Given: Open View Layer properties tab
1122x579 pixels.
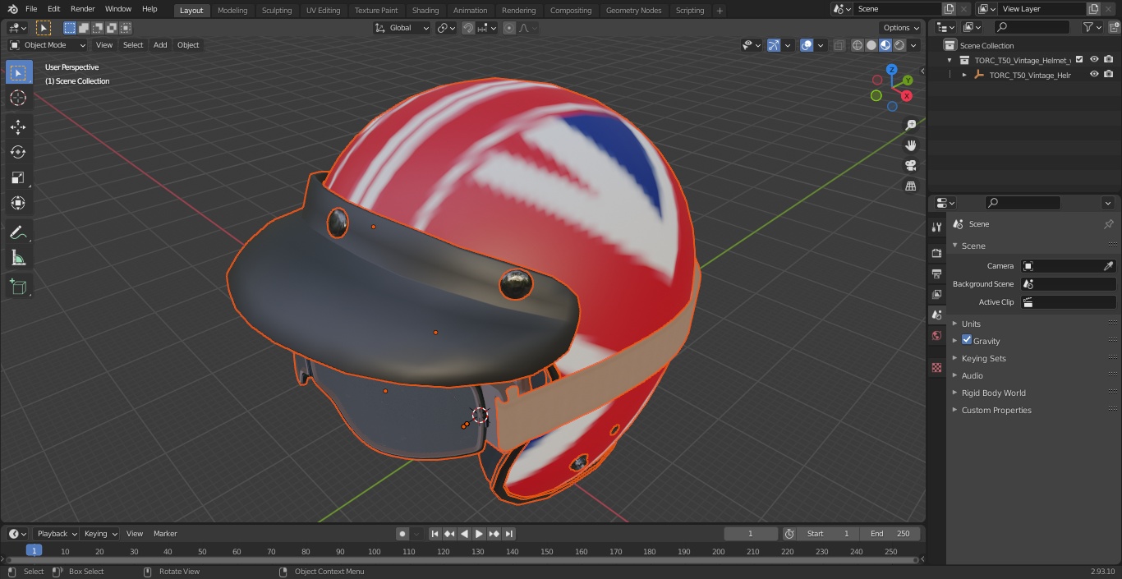Looking at the screenshot, I should point(936,294).
